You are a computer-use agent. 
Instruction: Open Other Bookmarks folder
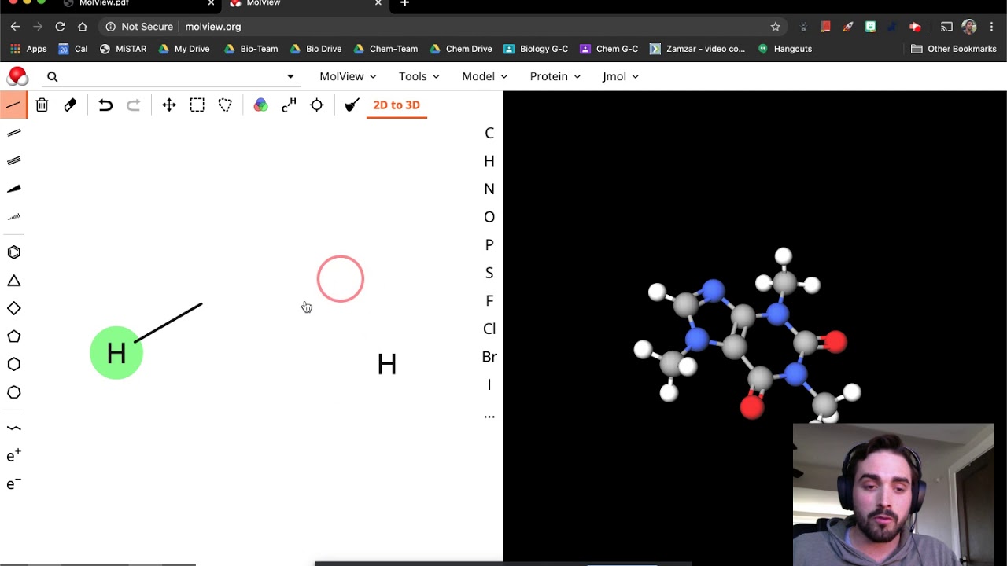(954, 49)
